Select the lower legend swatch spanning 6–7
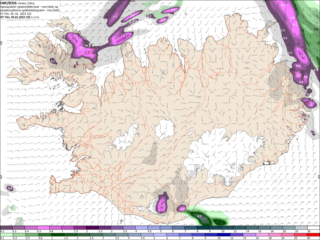 [x=173, y=235]
